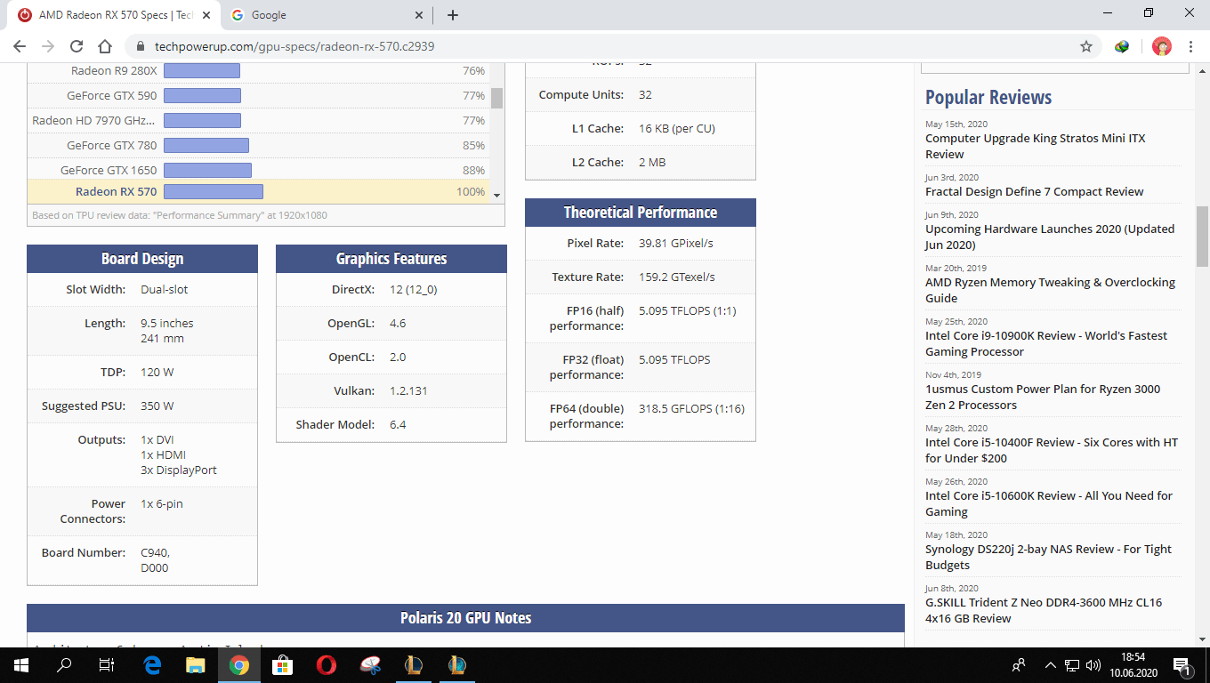Open G.SKILL Trident Z Neo DDR4-3600 review
Viewport: 1210px width, 683px height.
click(1044, 610)
